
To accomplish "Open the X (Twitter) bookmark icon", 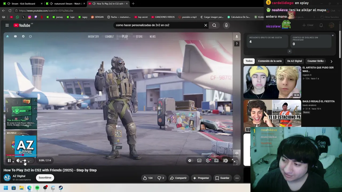I will pyautogui.click(x=24, y=17).
